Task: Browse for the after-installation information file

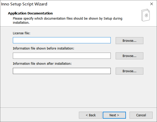Action: pos(129,71)
